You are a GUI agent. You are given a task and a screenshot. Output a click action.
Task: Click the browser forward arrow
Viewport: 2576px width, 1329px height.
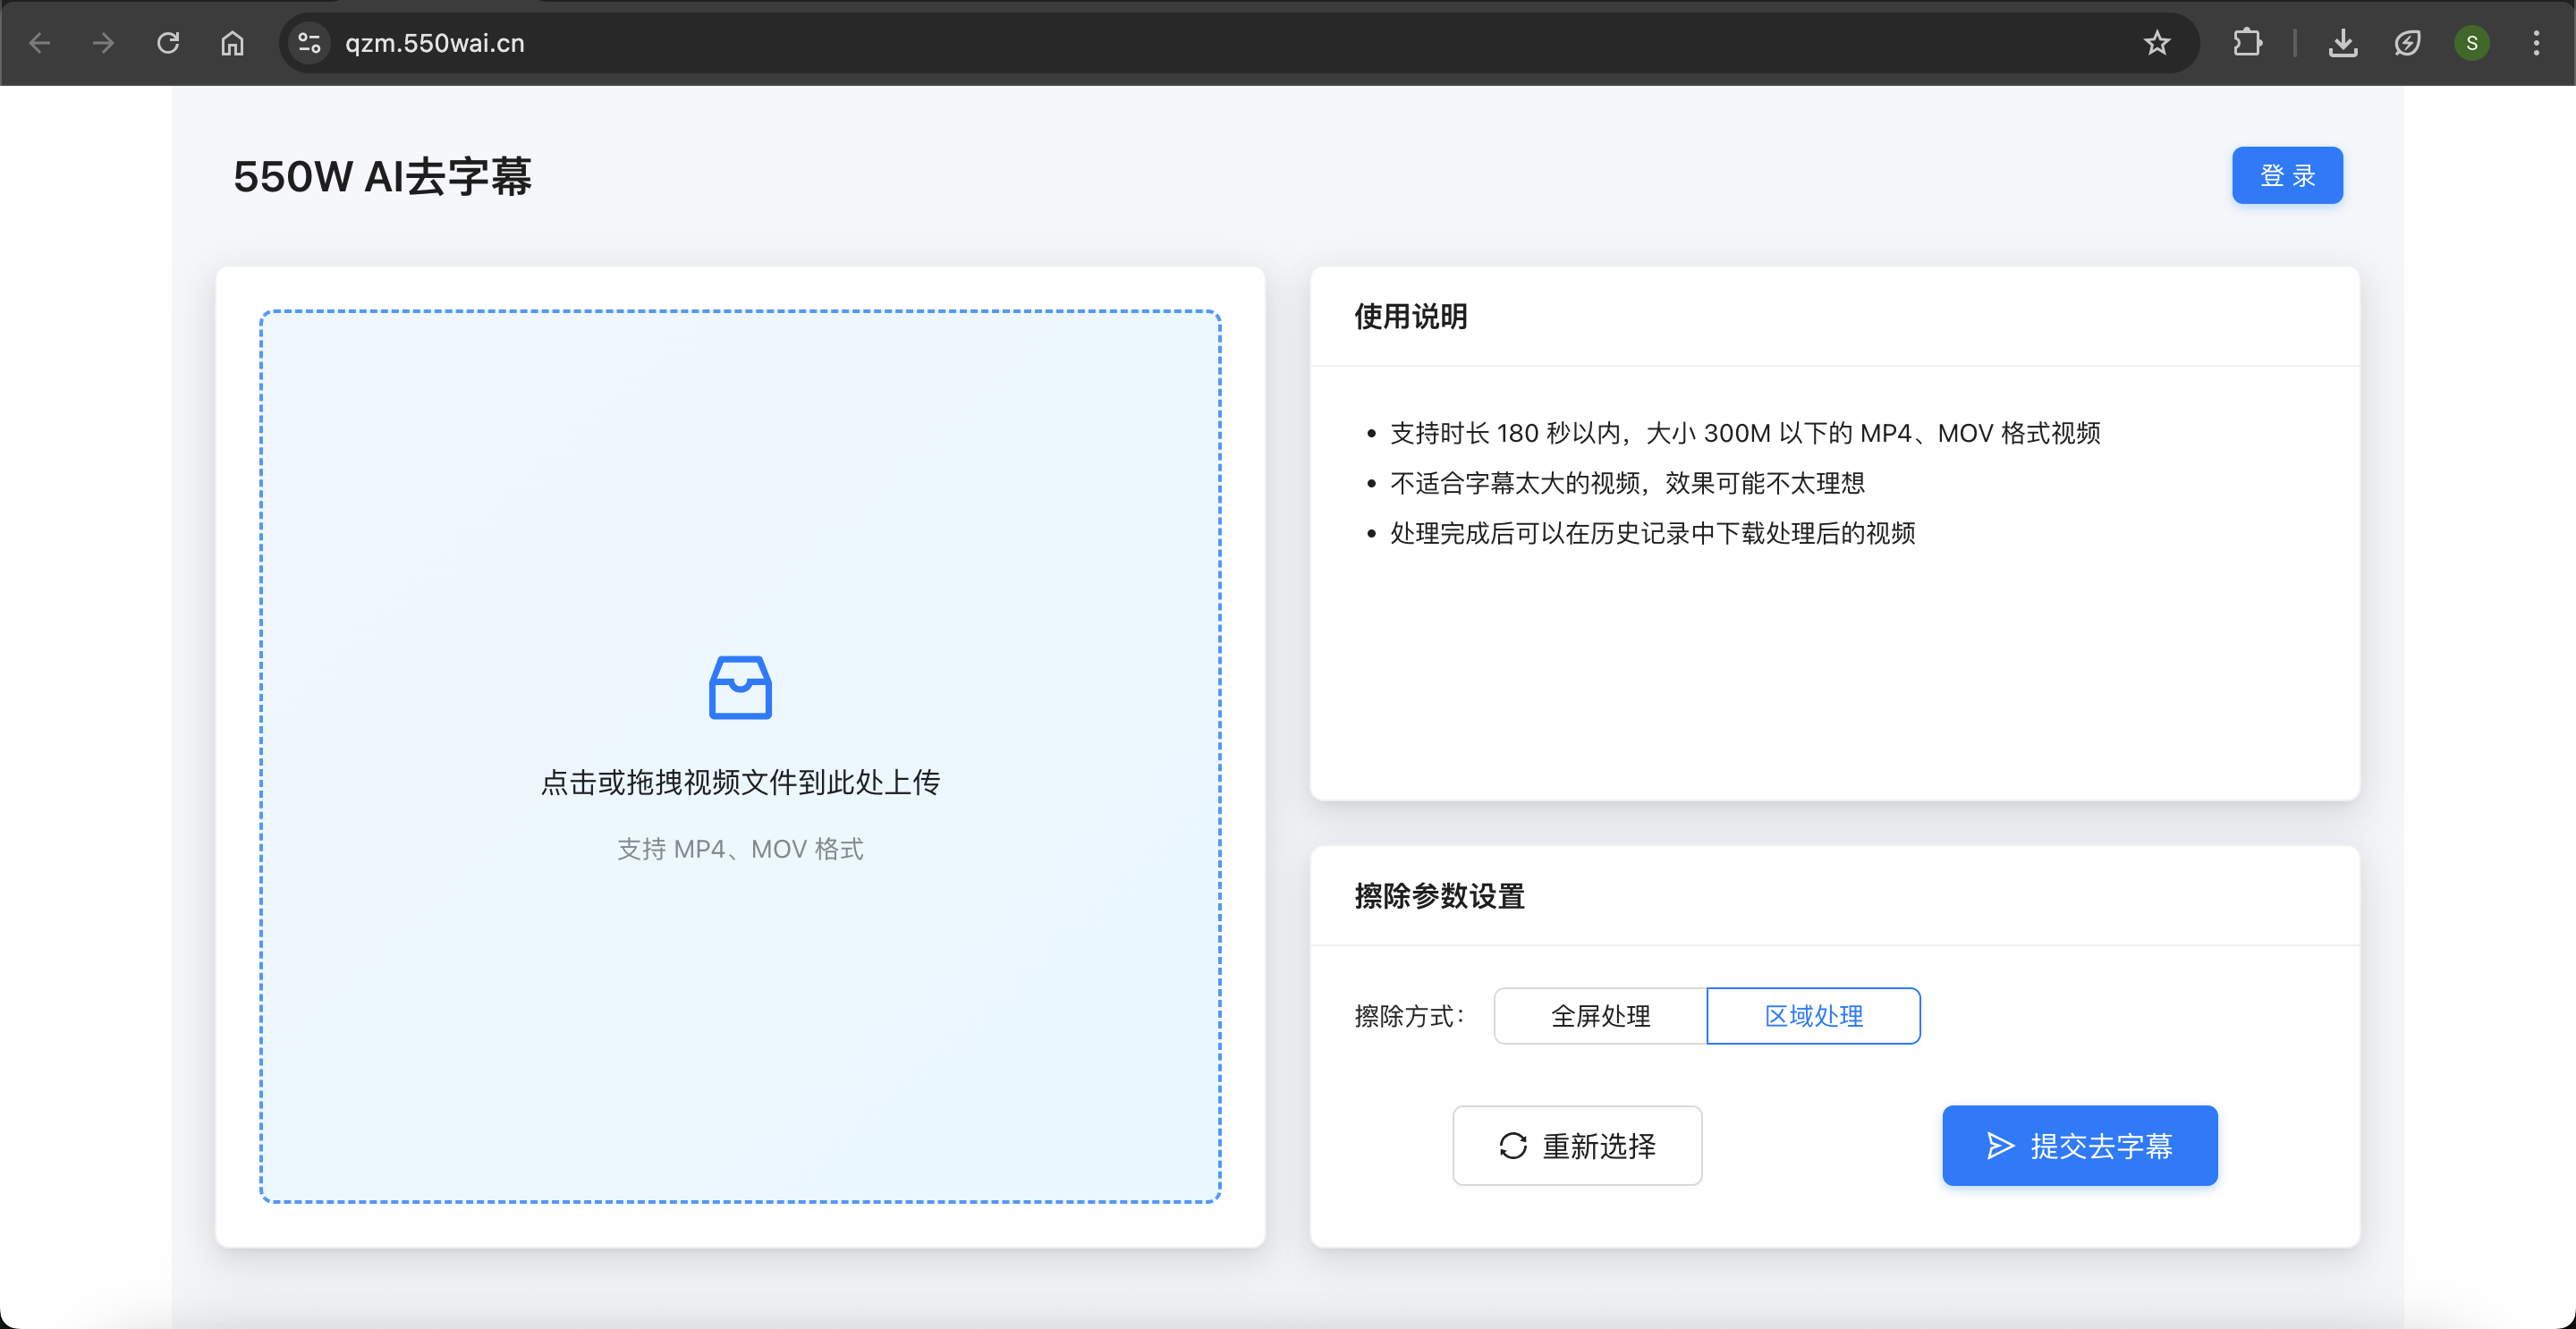[x=103, y=43]
